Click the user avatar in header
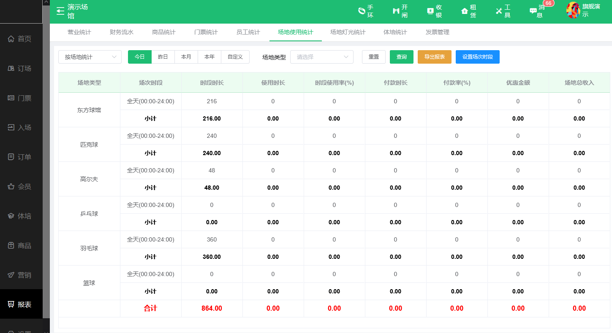 point(573,10)
